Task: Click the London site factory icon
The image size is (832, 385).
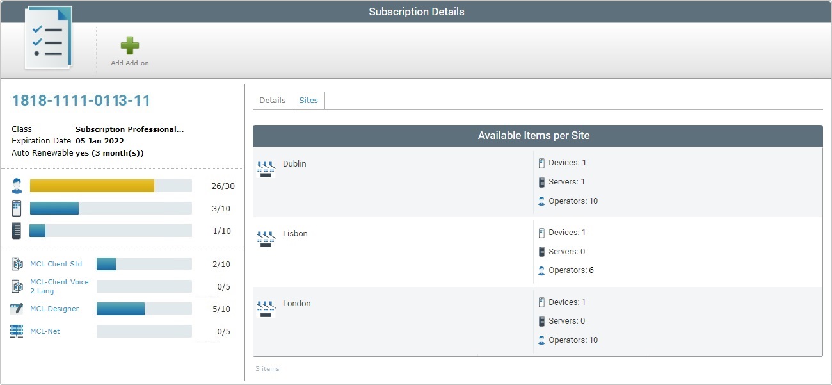Action: point(265,307)
